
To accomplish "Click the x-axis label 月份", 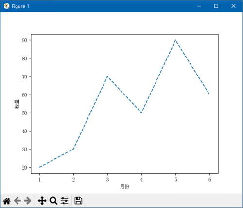I will pyautogui.click(x=124, y=187).
